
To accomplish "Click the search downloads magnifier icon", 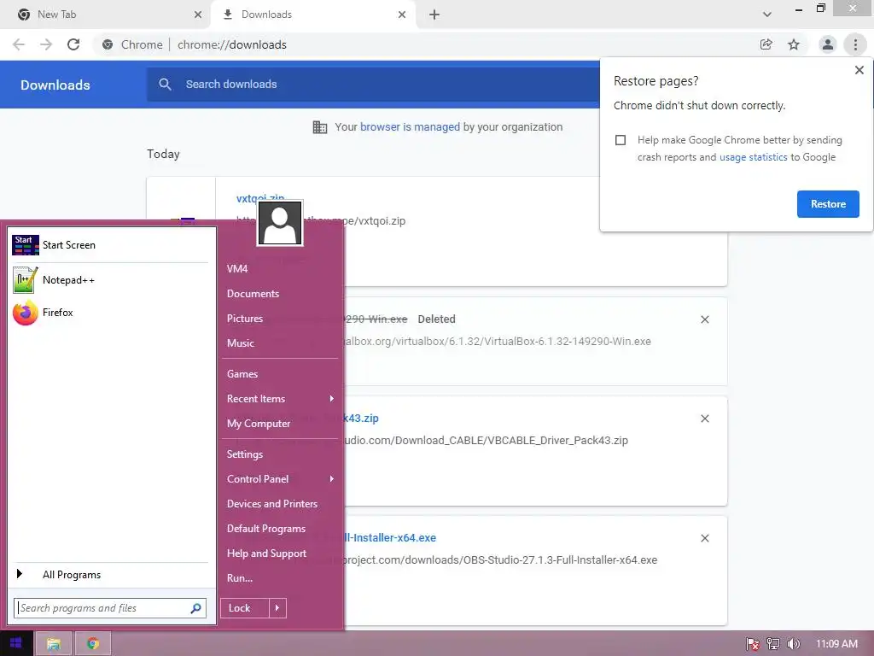I will (x=165, y=85).
